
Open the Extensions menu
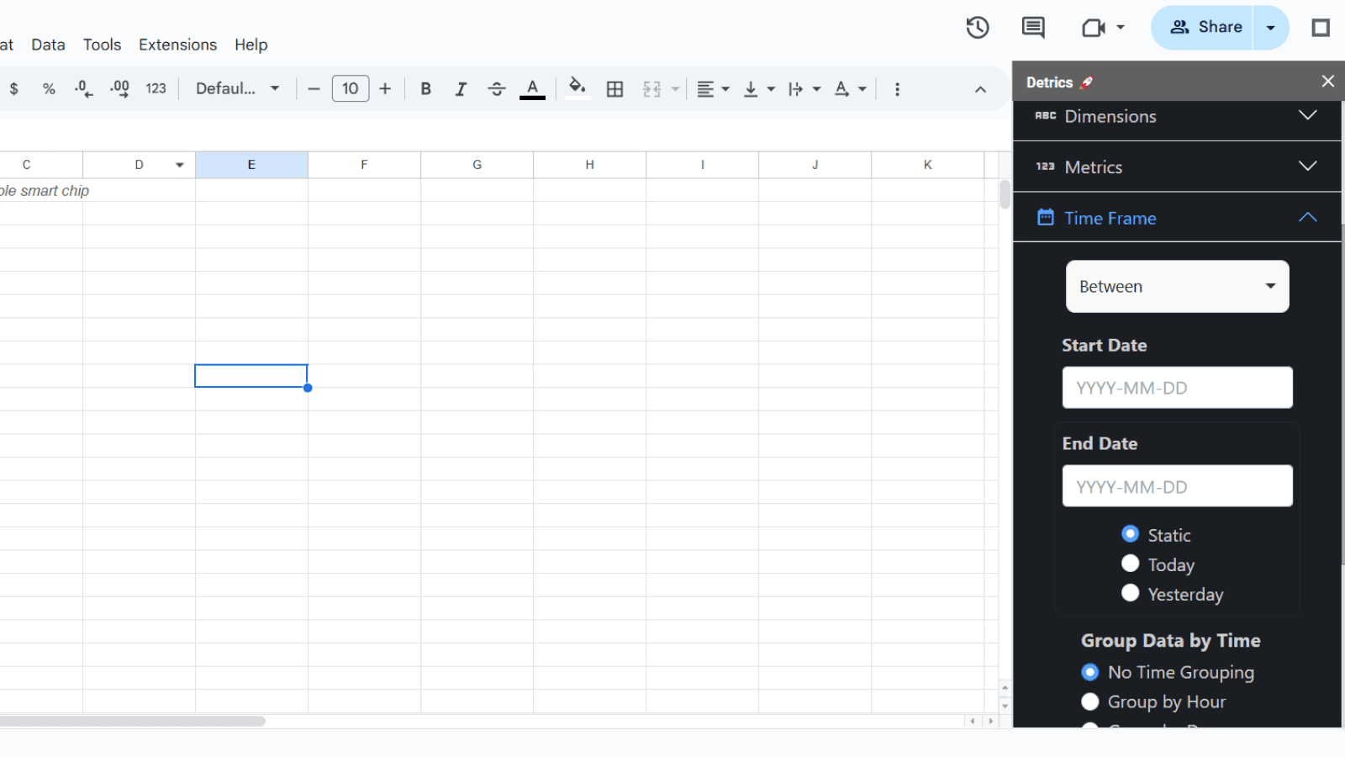point(177,45)
